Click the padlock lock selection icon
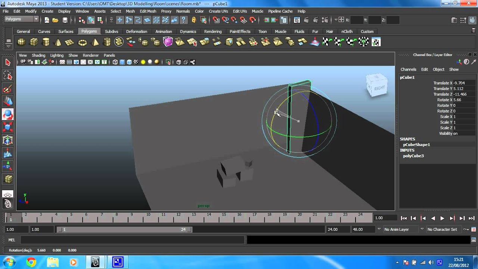The height and width of the screenshot is (269, 478). 194,20
